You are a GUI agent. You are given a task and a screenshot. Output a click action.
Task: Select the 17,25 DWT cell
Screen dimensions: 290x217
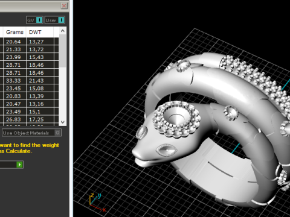(40, 119)
